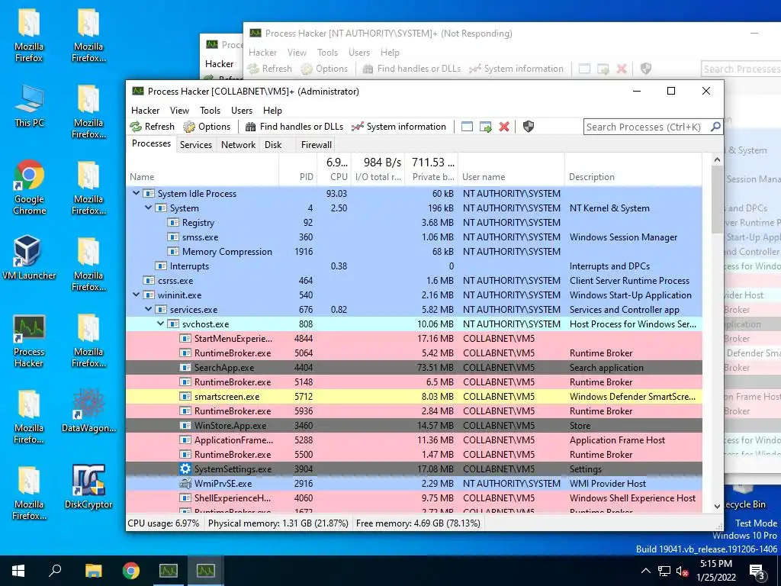Open System information window

(398, 127)
